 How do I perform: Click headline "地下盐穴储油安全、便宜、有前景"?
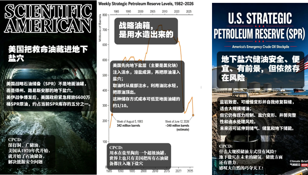click(260, 68)
